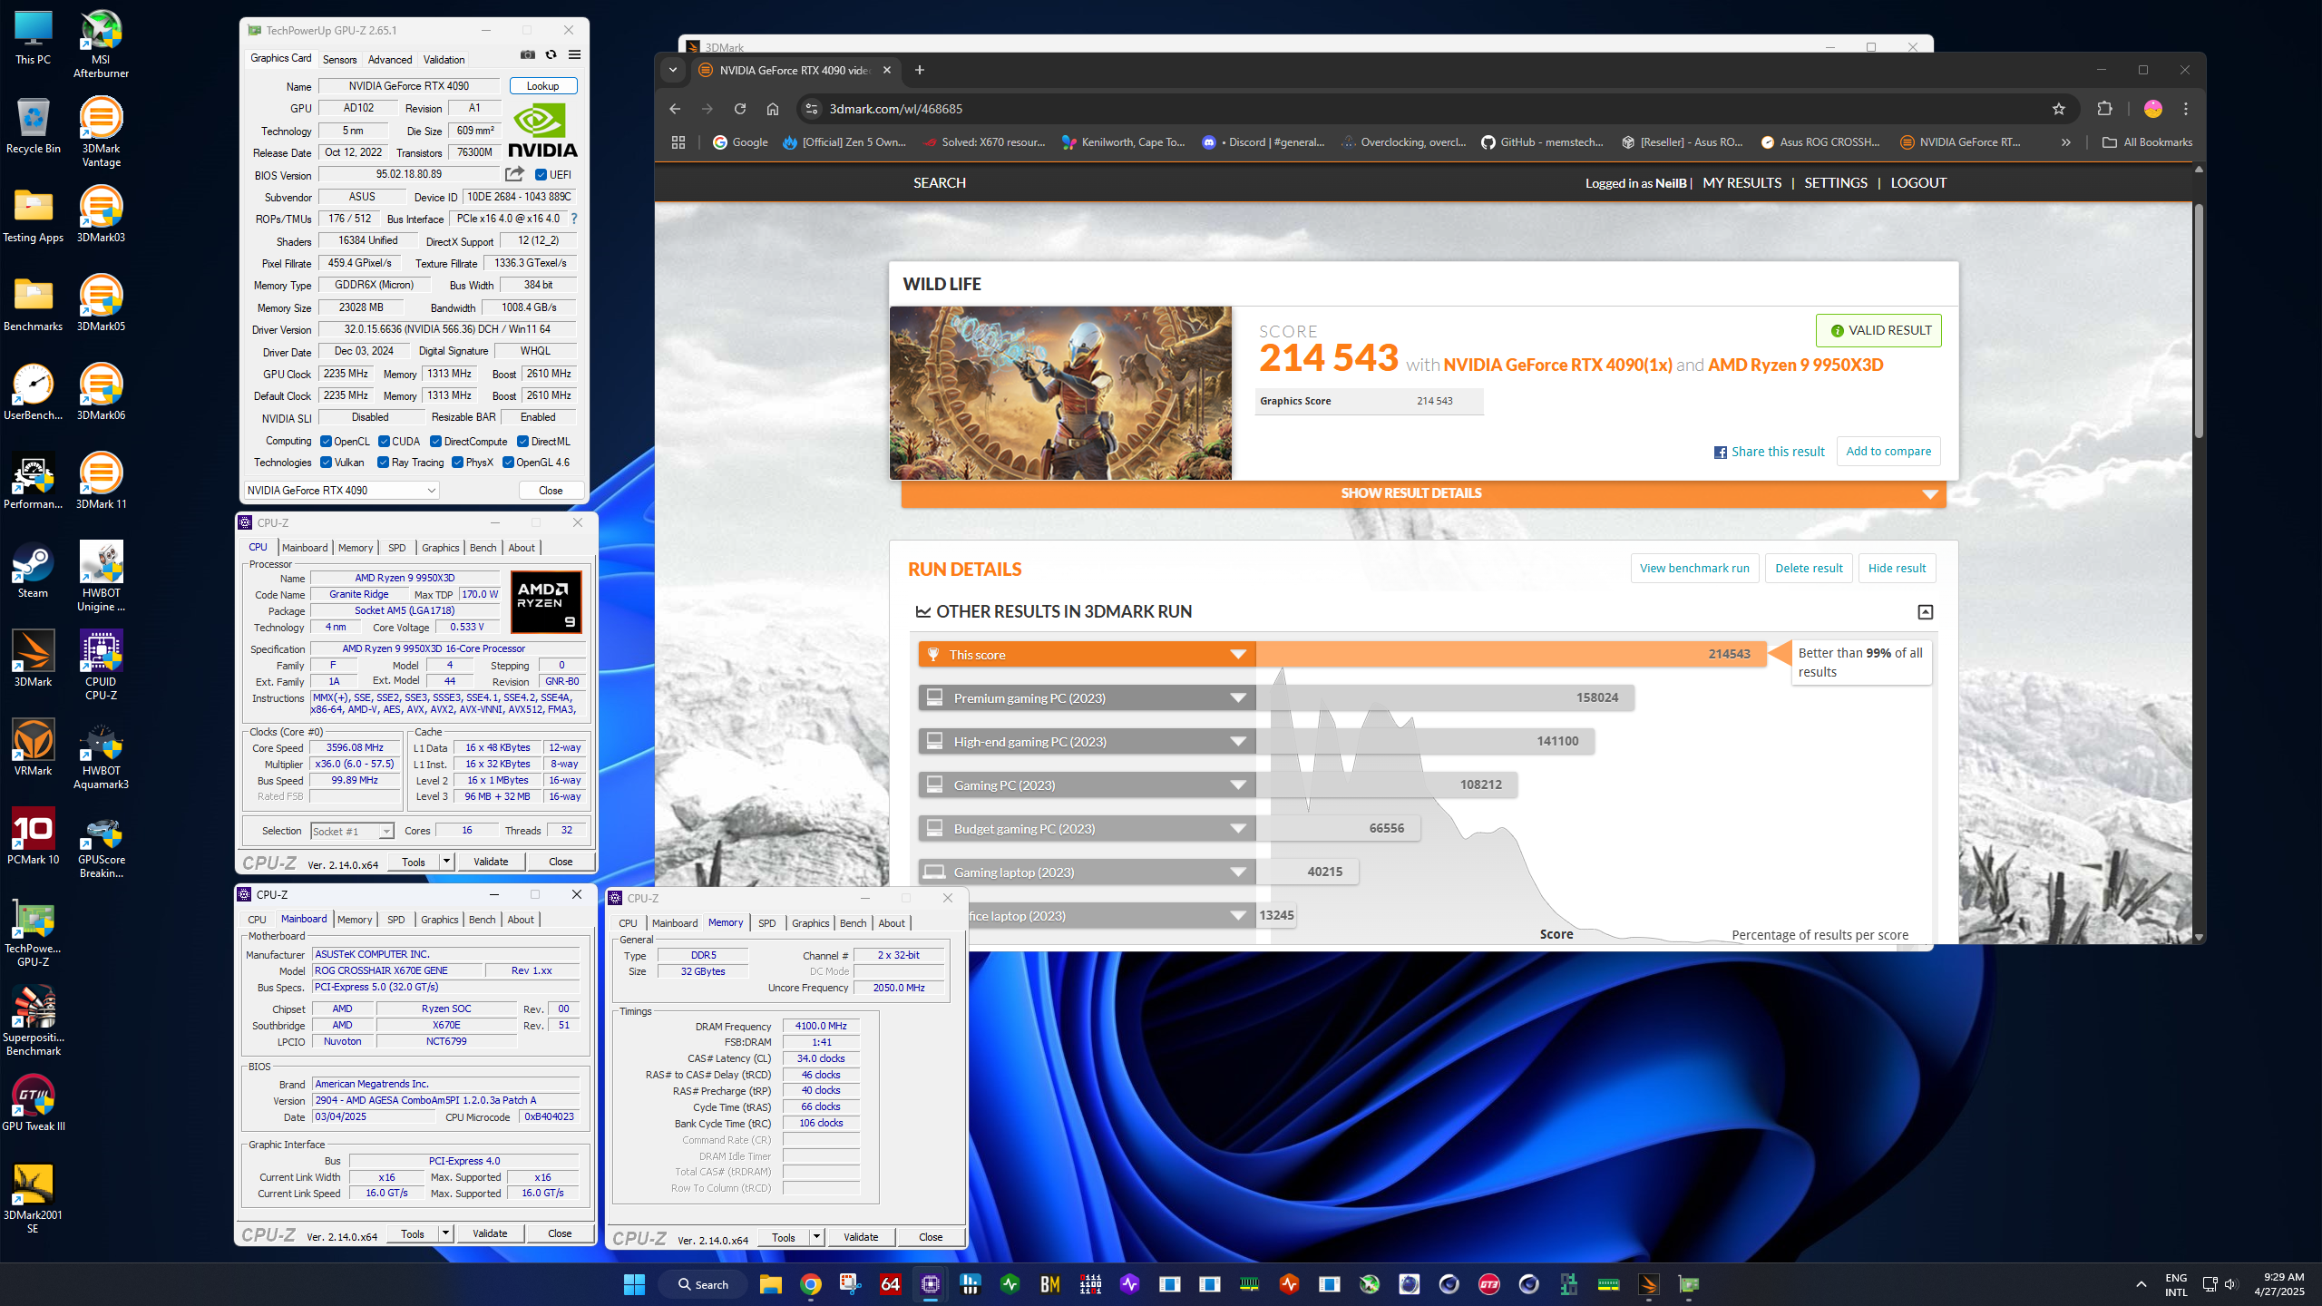Open Chrome from the taskbar
This screenshot has width=2322, height=1306.
tap(811, 1284)
